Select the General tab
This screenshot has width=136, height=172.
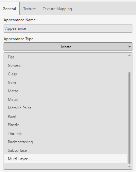click(9, 9)
